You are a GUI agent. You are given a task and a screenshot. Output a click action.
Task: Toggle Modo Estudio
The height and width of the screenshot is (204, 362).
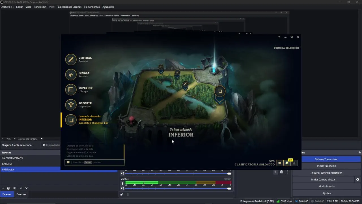326,186
